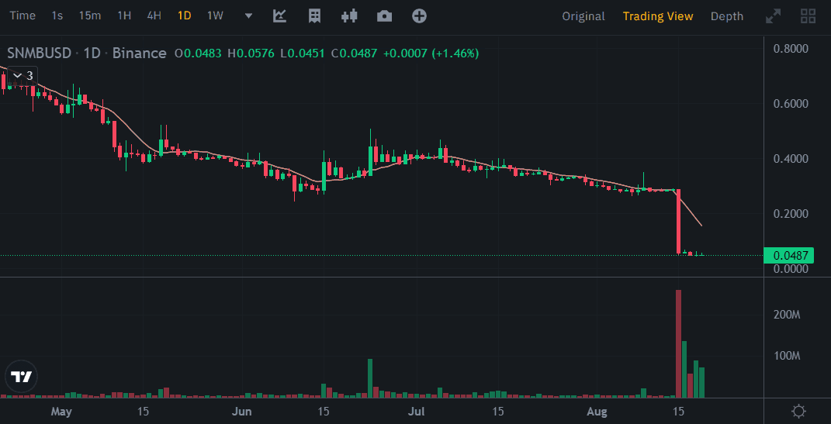Select the 1H interval button
The image size is (831, 424).
tap(124, 16)
